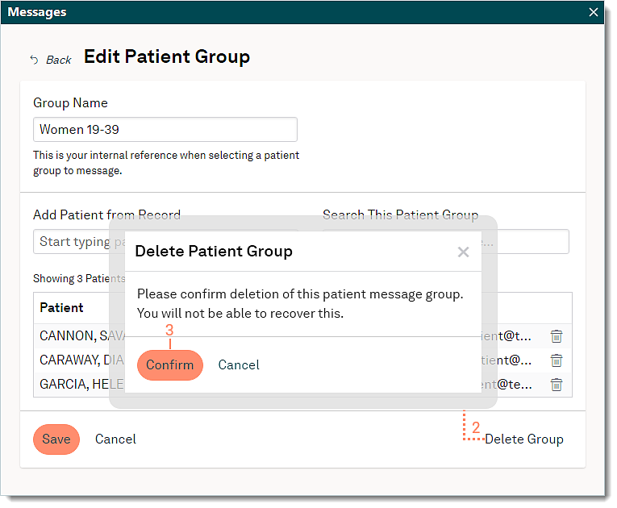Click the Add Patient from Record label

106,214
